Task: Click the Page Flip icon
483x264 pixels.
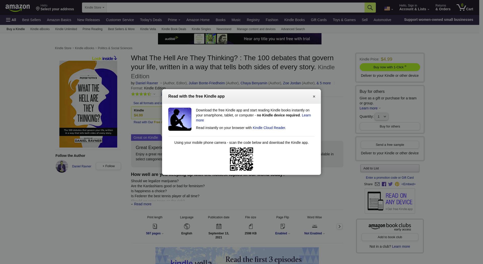Action: pyautogui.click(x=283, y=226)
